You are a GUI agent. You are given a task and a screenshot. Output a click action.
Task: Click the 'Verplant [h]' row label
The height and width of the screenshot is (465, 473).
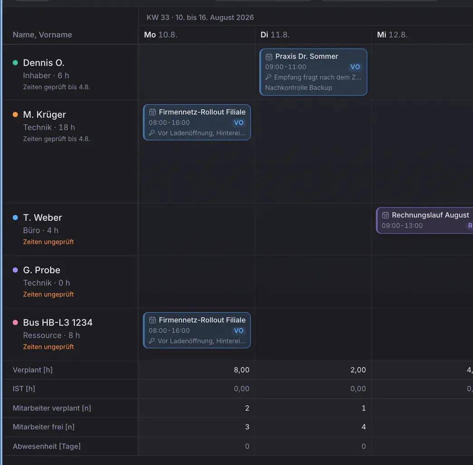(x=33, y=370)
